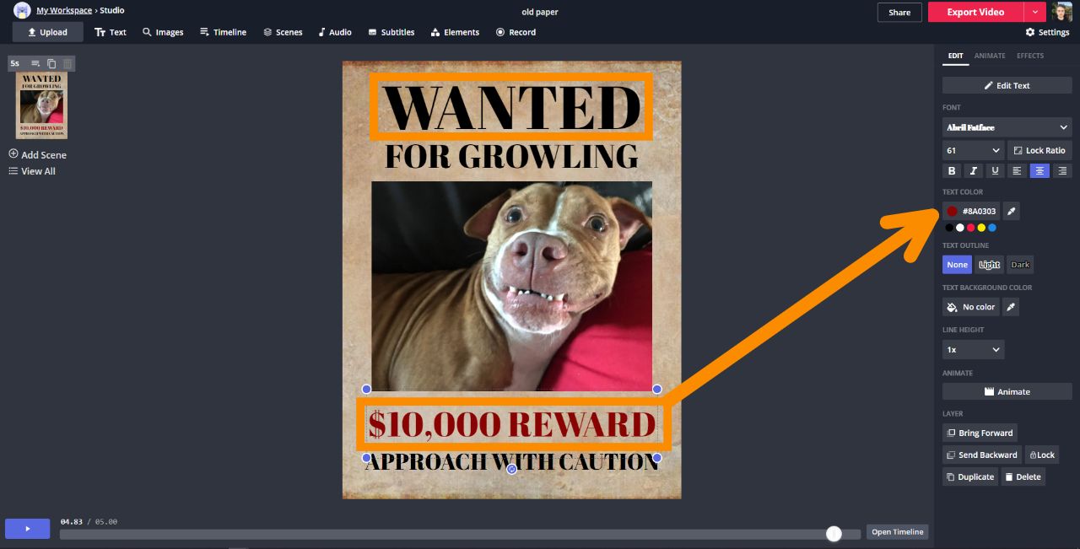Switch to the ANIMATE tab

click(990, 56)
